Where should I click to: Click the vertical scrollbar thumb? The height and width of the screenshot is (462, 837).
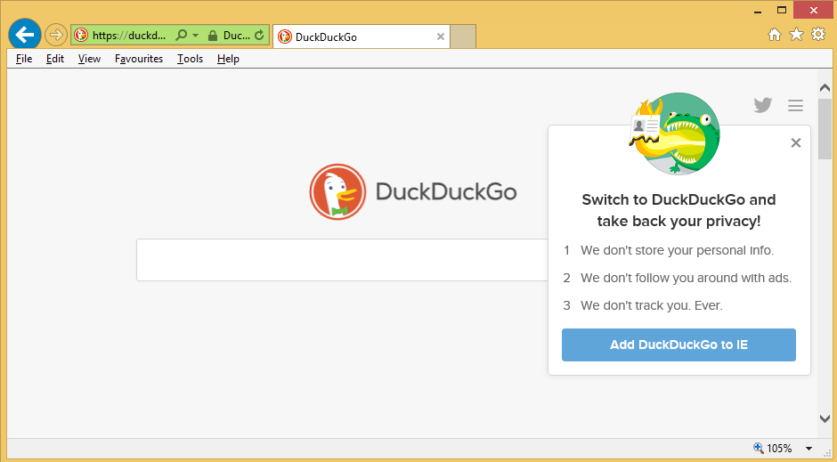pos(825,129)
